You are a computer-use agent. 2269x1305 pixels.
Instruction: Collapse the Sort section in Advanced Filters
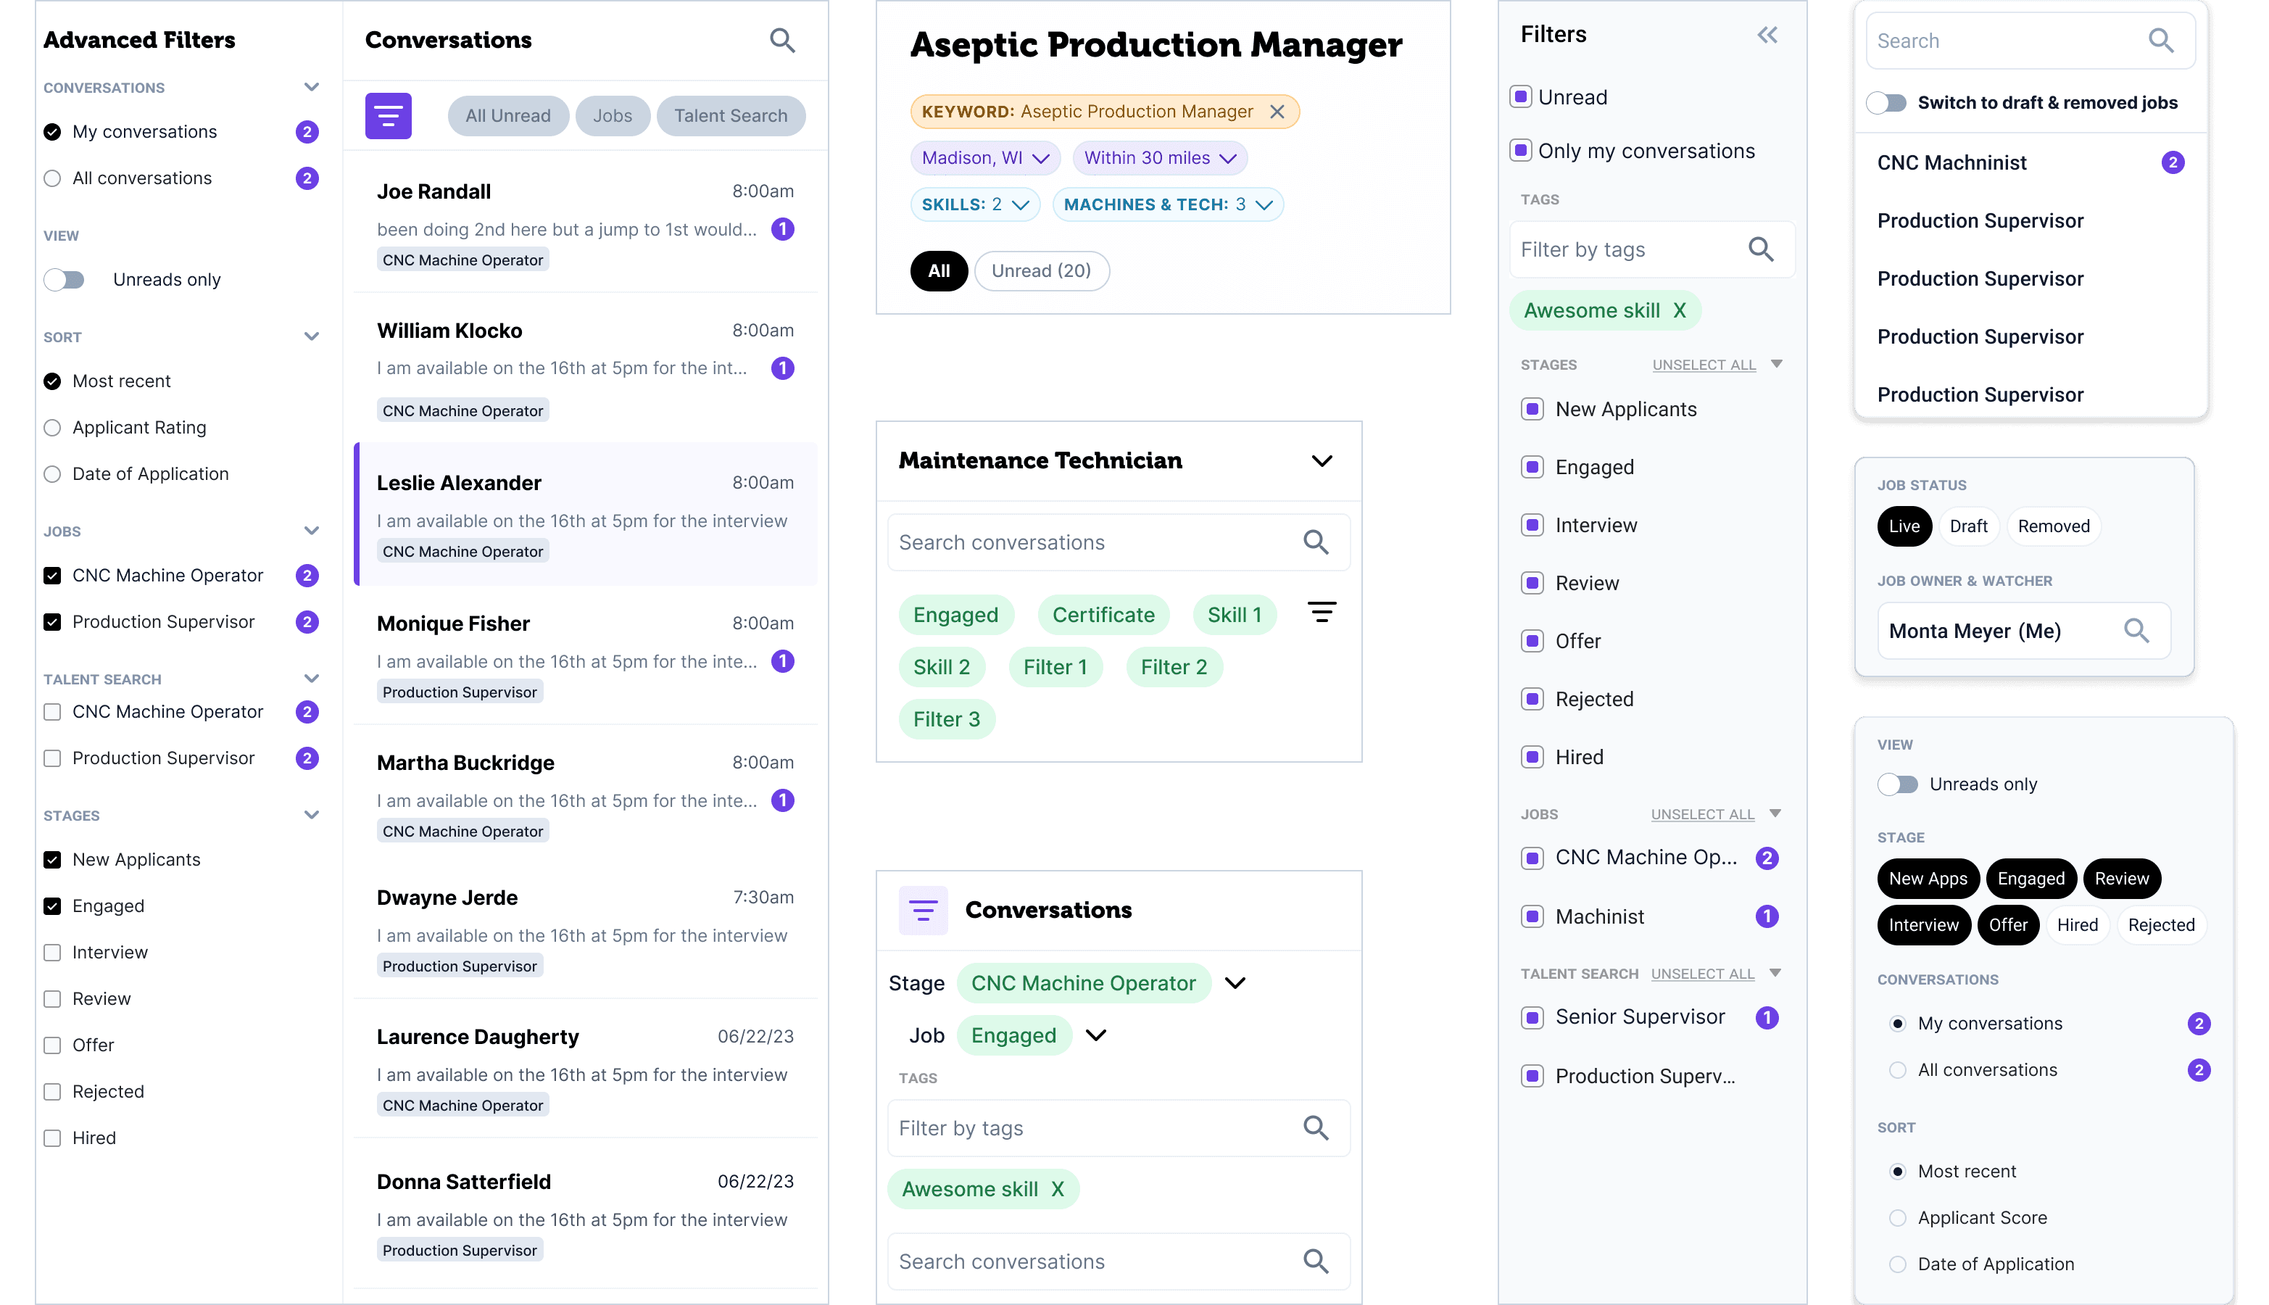[x=311, y=337]
